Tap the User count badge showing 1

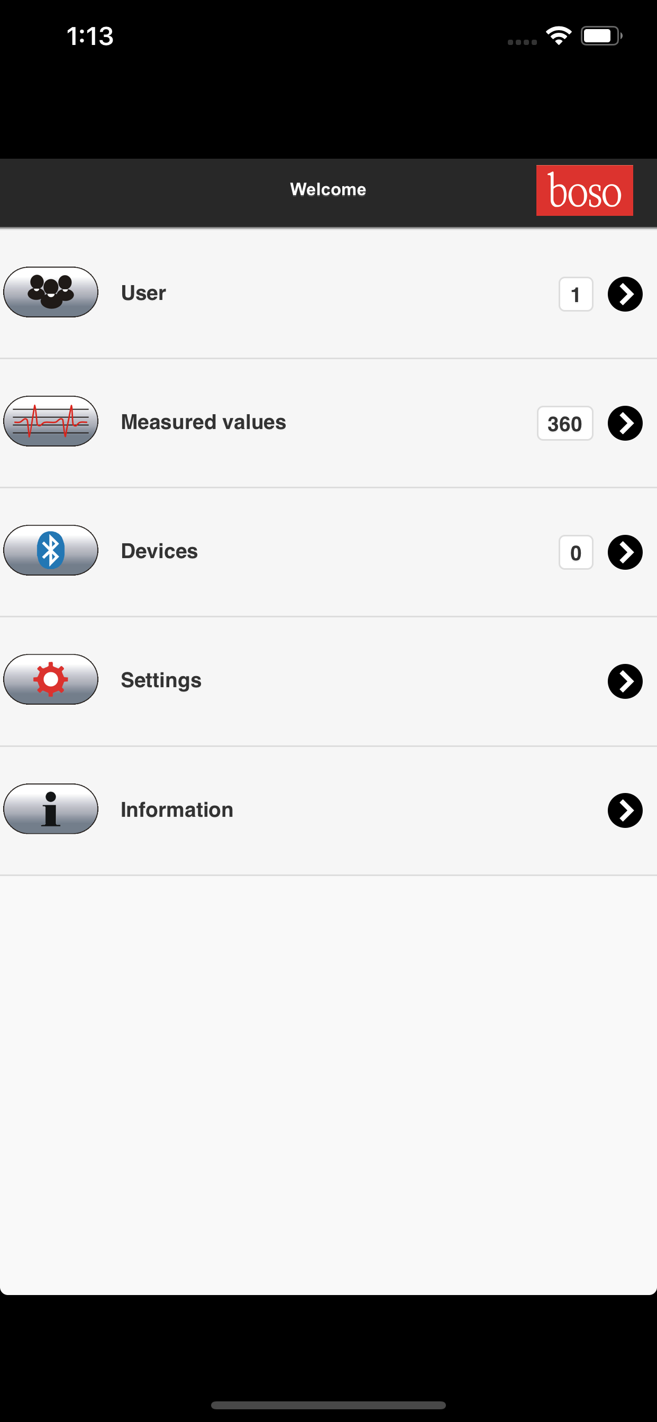tap(576, 294)
